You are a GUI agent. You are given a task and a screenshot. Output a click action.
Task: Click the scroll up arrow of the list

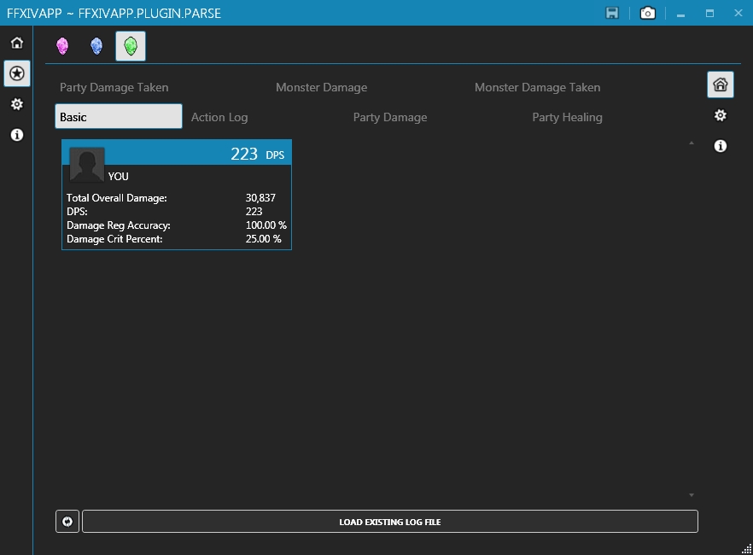point(692,143)
